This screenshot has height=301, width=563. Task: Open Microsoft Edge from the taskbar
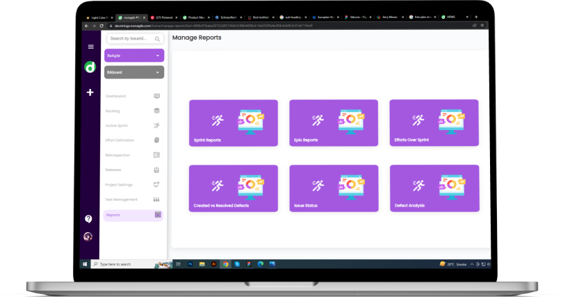point(261,264)
